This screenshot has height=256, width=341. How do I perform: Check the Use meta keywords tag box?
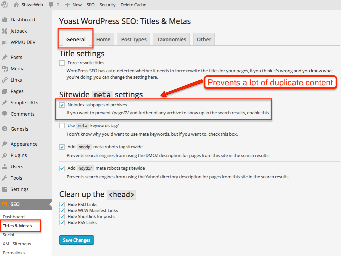coord(62,126)
